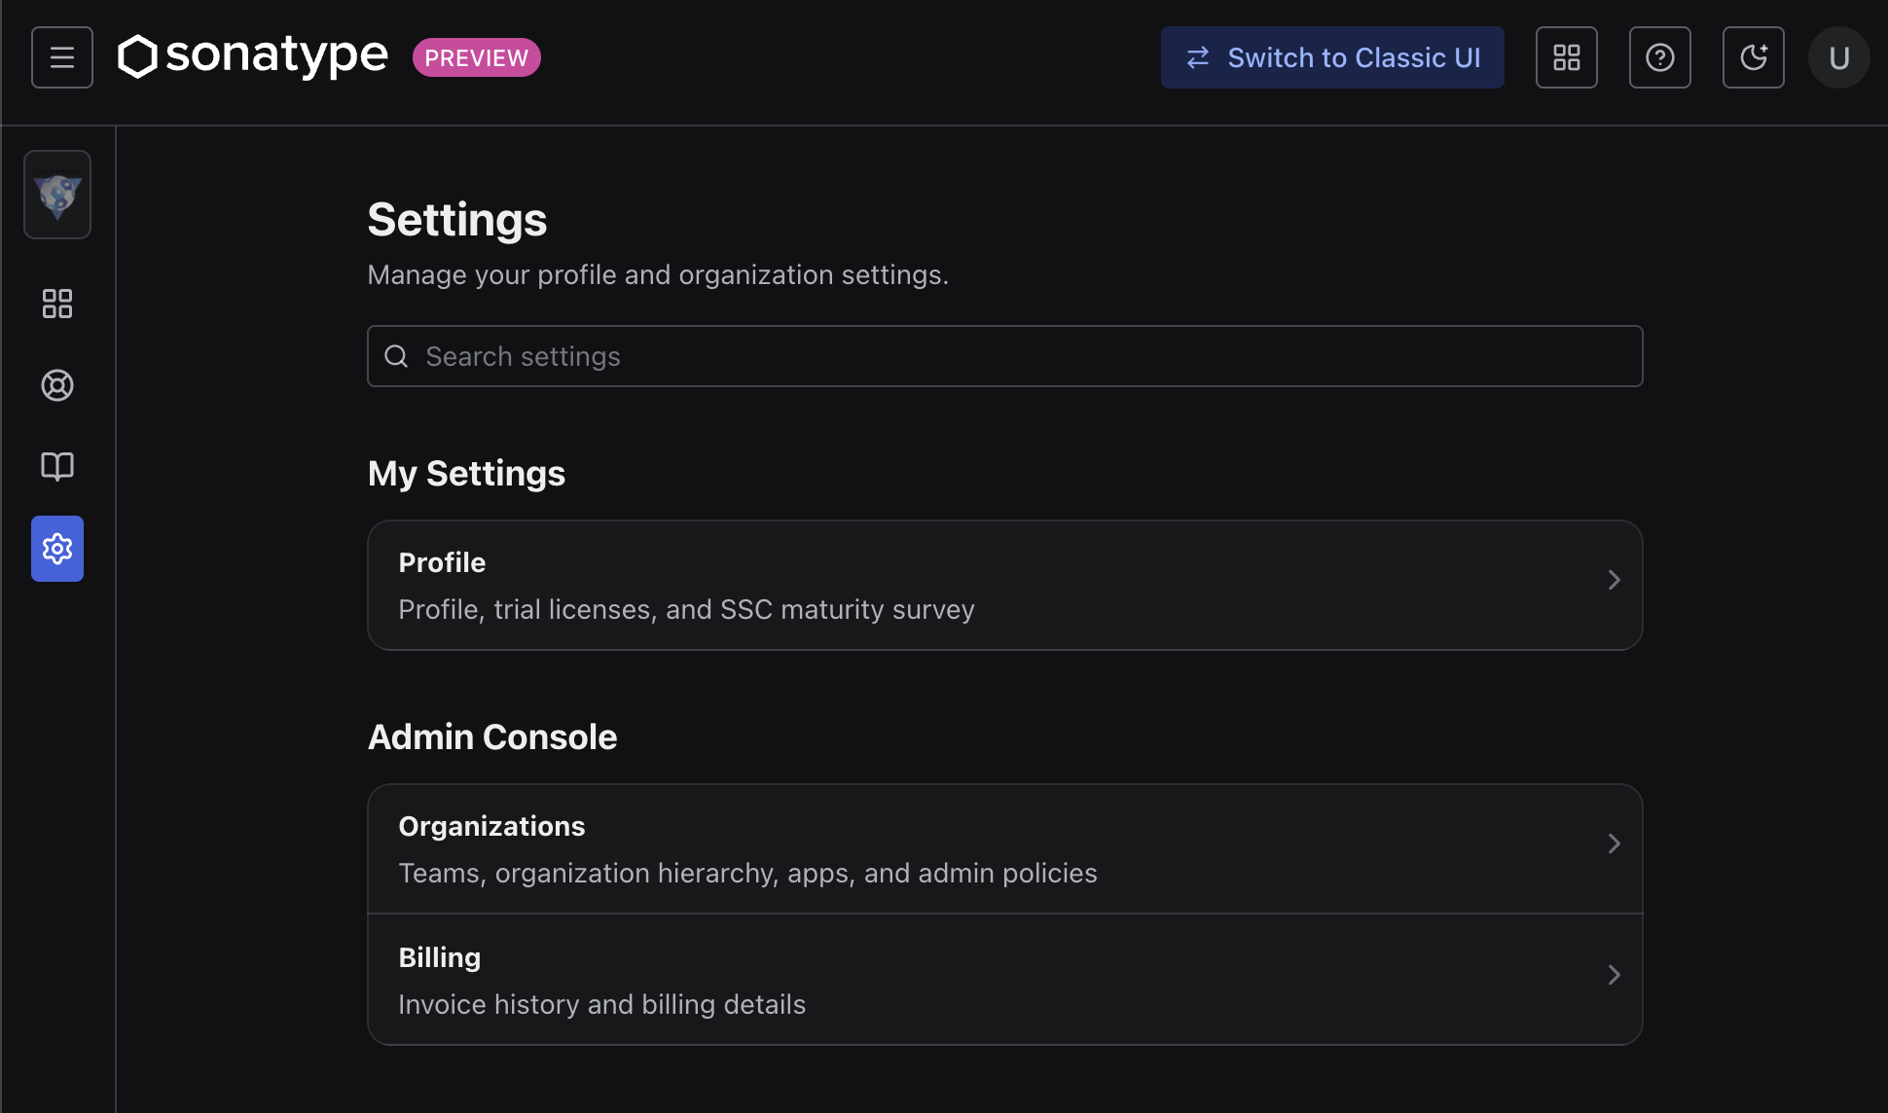
Task: Click the chevron on Organizations row
Action: (x=1614, y=844)
